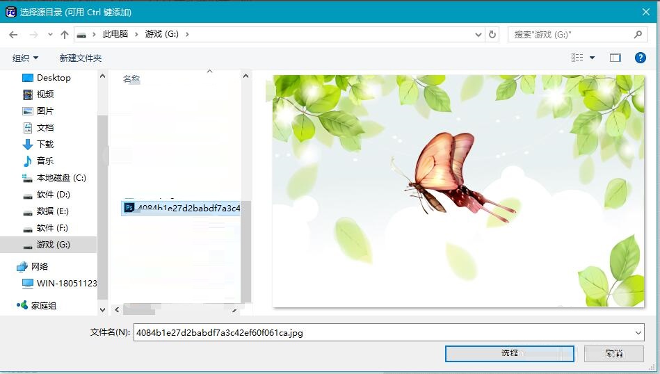Click the 选择 button
This screenshot has height=374, width=660.
pyautogui.click(x=510, y=353)
